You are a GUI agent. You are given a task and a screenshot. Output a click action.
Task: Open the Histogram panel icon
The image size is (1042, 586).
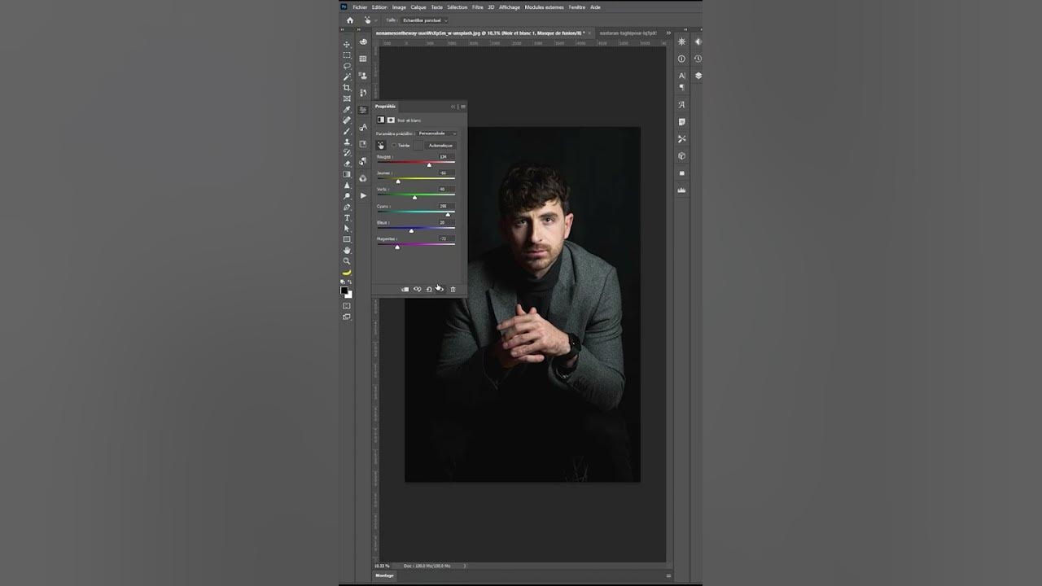[682, 190]
